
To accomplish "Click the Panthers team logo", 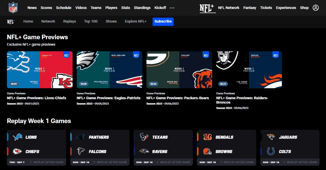I will (x=80, y=137).
